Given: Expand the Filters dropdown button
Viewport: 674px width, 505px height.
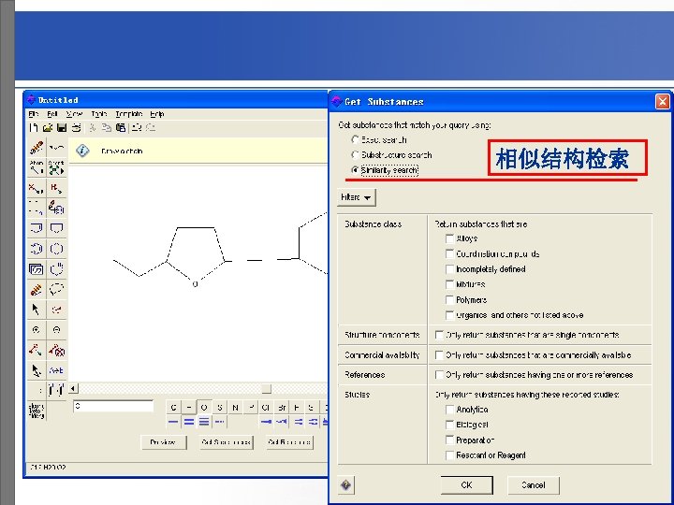Looking at the screenshot, I should [x=357, y=197].
